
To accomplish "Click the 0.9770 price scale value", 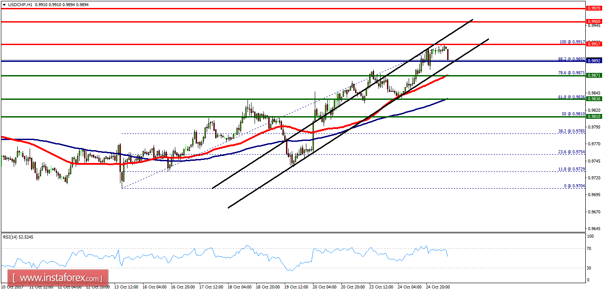I will coord(594,144).
